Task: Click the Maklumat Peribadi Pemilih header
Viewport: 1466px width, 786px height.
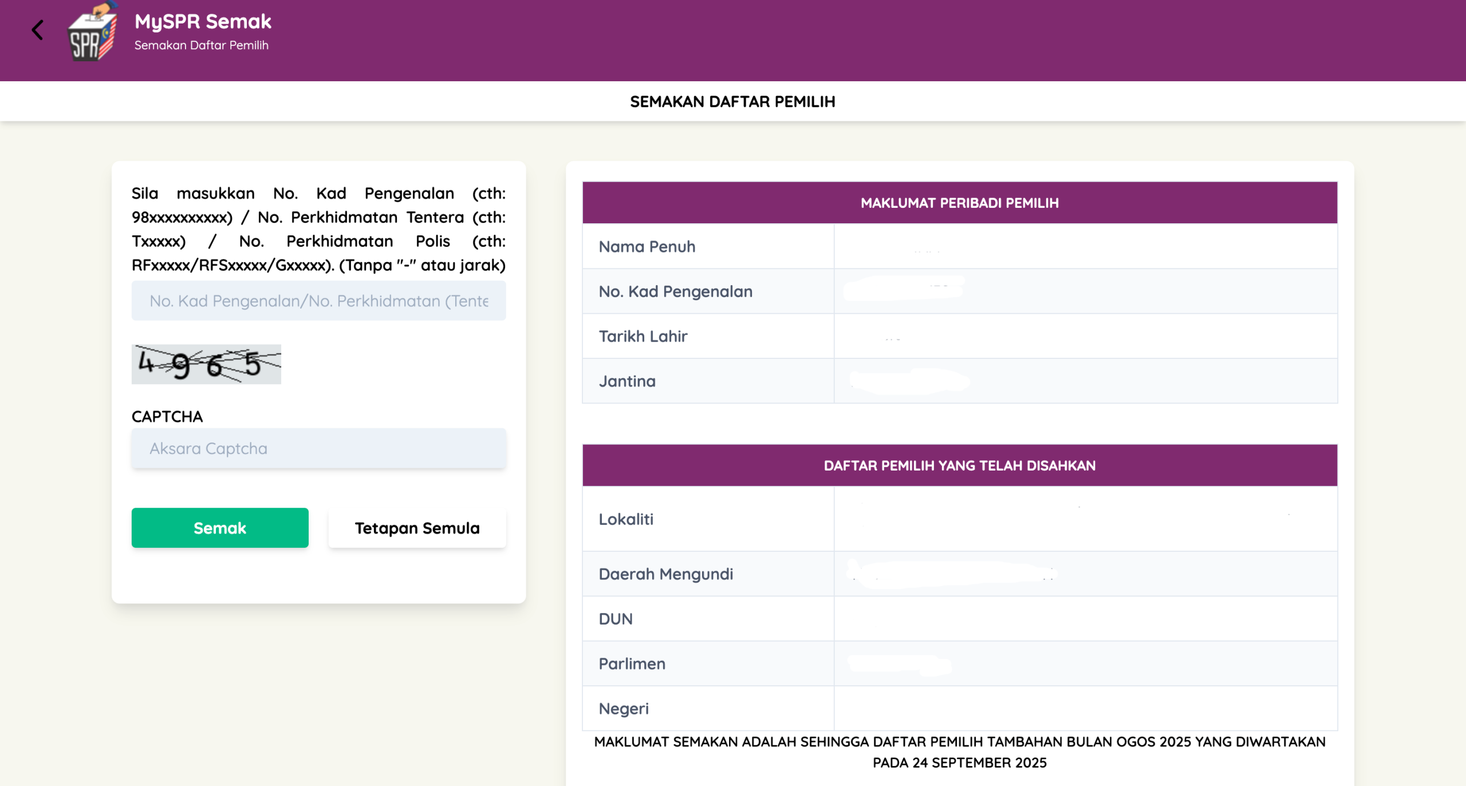Action: (x=959, y=203)
